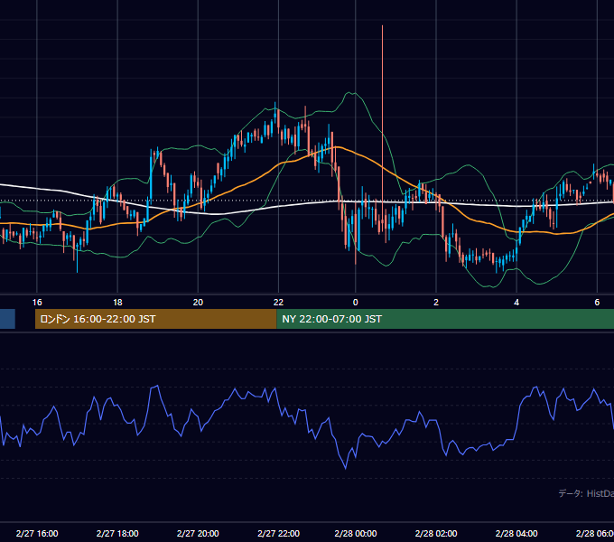Click the 2/27 18:00 date label
The image size is (614, 542).
tap(117, 534)
